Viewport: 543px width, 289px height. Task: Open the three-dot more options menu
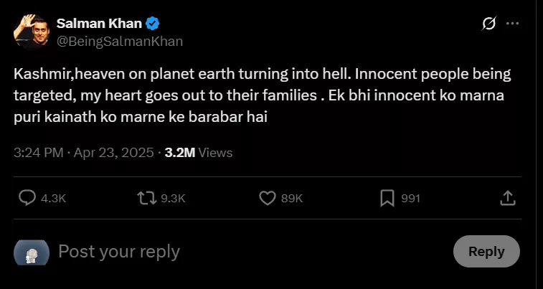[512, 24]
